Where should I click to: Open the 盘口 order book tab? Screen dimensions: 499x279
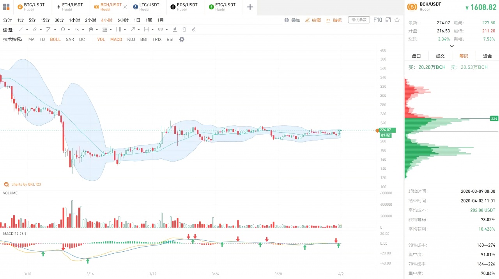click(x=416, y=56)
